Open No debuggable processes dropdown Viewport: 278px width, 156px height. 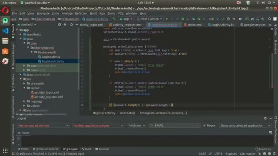pyautogui.click(x=98, y=126)
